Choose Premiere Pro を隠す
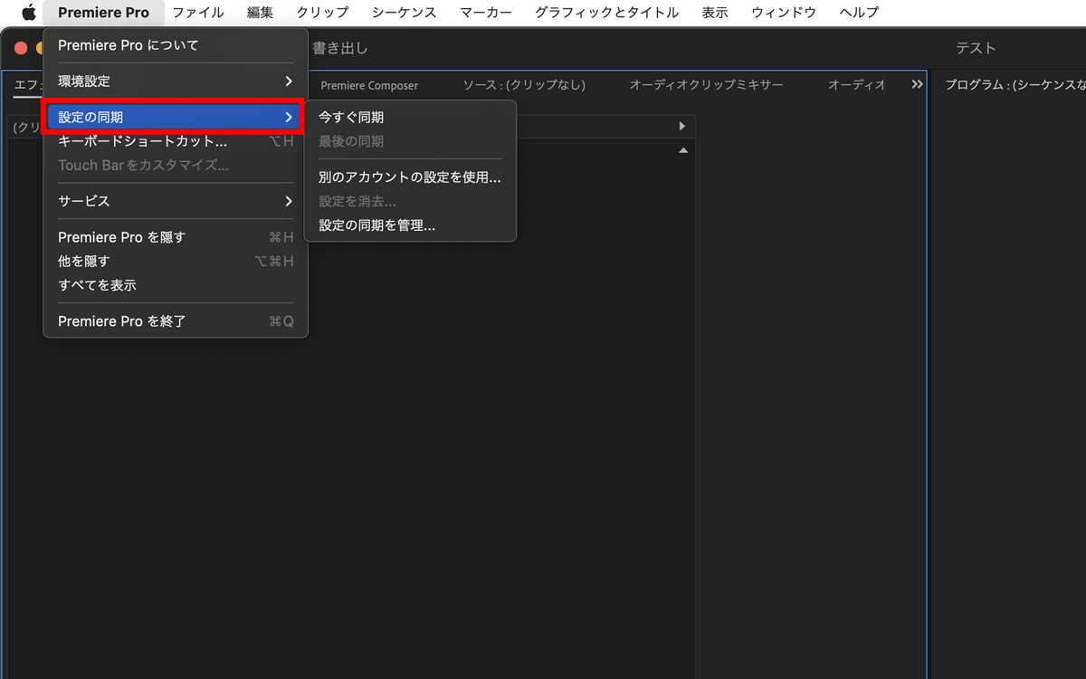Viewport: 1086px width, 679px height. click(x=176, y=237)
